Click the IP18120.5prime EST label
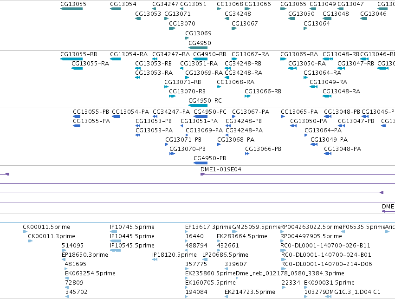Screen dimensions: 395x299 pyautogui.click(x=175, y=255)
